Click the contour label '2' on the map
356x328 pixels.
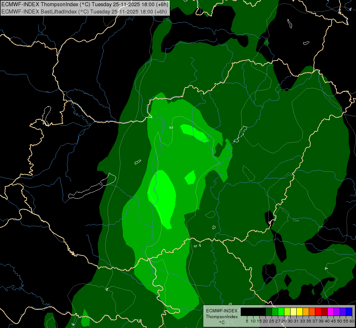pos(171,128)
